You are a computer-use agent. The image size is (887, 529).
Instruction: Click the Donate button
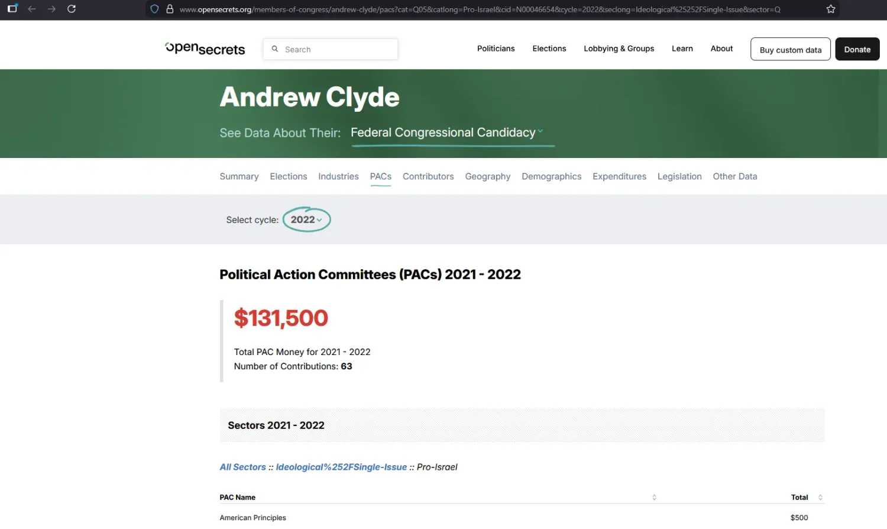(857, 49)
